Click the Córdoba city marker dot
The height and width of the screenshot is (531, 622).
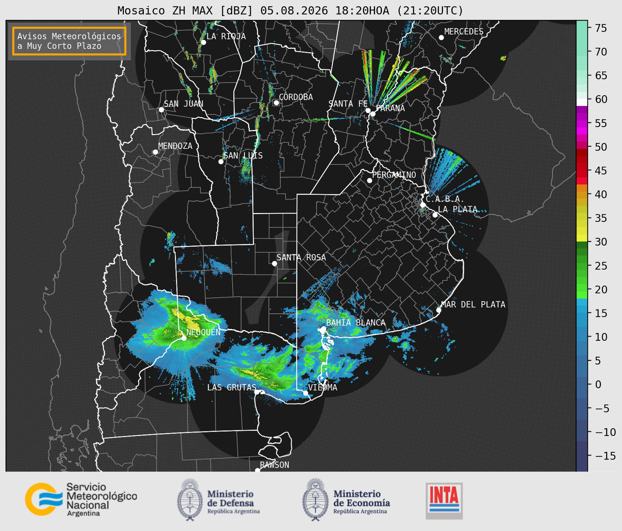point(276,103)
